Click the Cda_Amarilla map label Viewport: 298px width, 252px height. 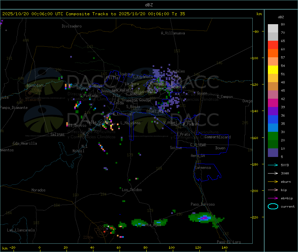click(25, 143)
